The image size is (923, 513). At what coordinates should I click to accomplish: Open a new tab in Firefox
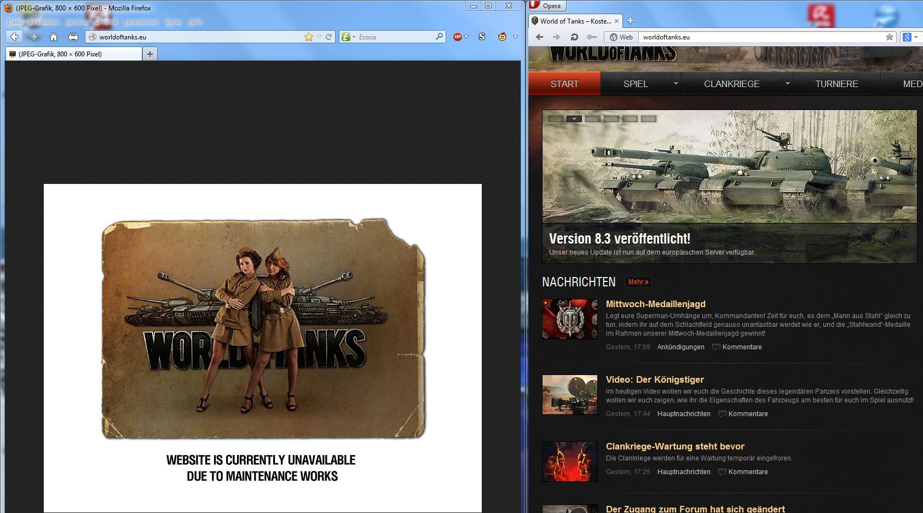coord(149,54)
